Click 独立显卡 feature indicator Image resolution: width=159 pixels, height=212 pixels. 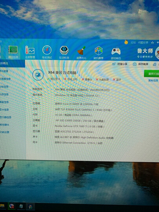(53, 79)
